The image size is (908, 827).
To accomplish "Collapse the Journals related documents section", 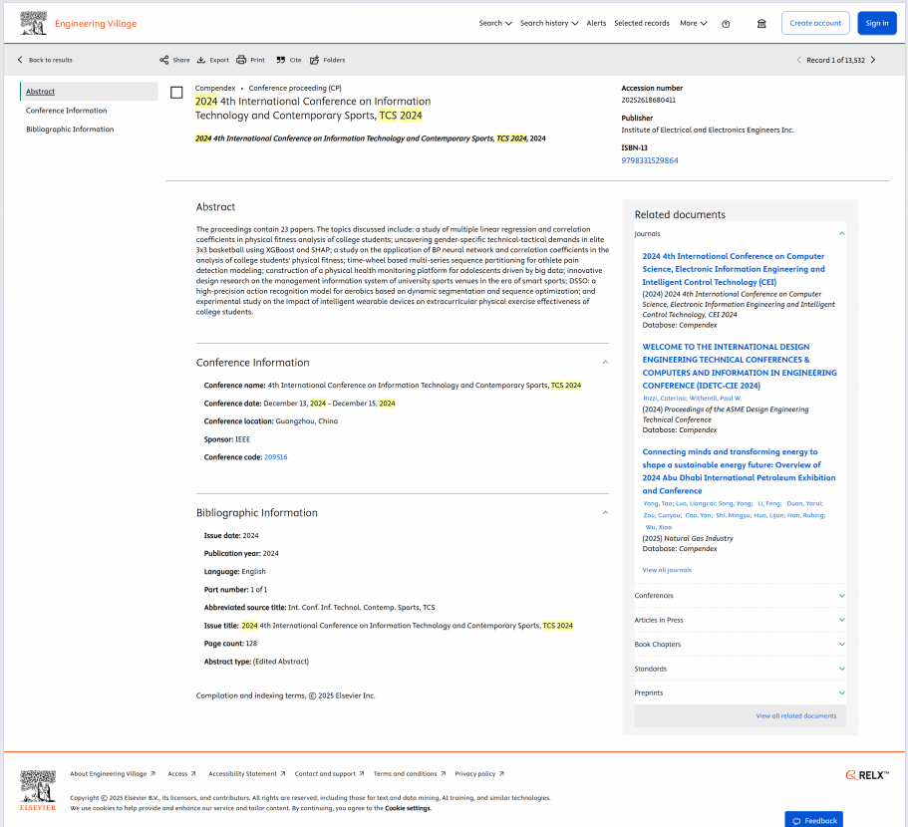I will 841,234.
